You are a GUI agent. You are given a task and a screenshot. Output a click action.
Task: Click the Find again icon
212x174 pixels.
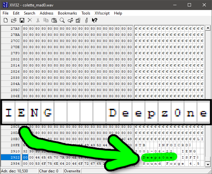[x=70, y=20]
